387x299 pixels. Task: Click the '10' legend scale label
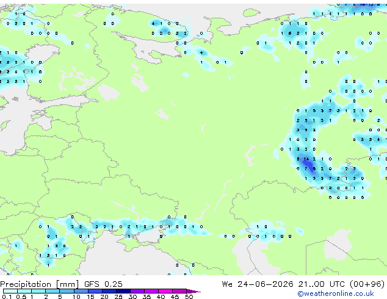coord(76,297)
